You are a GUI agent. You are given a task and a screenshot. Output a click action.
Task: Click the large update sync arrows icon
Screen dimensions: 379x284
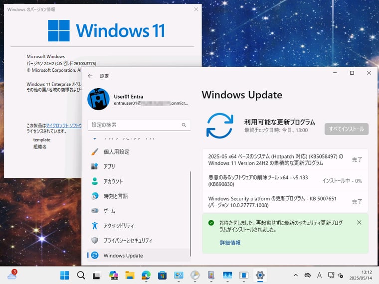(x=219, y=126)
